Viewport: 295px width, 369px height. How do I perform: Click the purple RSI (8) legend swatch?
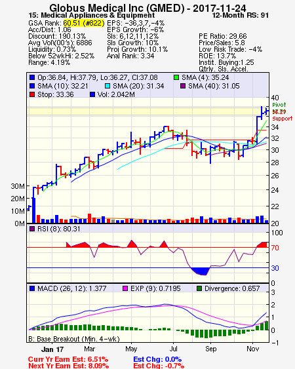pos(32,229)
